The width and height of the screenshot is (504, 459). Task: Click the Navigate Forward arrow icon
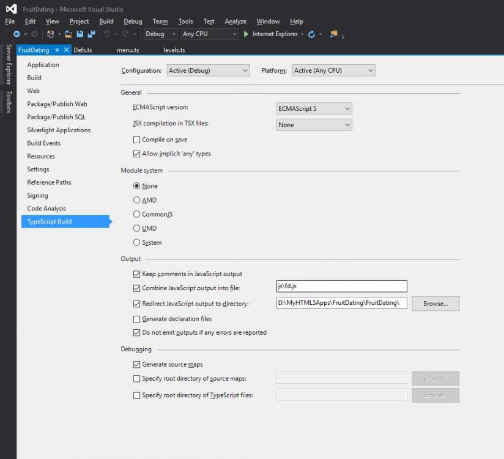point(34,34)
